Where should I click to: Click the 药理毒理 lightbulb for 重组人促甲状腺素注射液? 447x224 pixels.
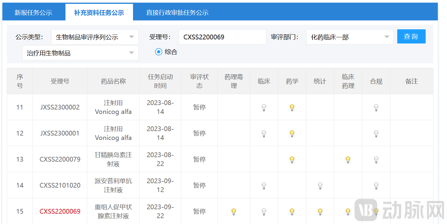point(234,212)
